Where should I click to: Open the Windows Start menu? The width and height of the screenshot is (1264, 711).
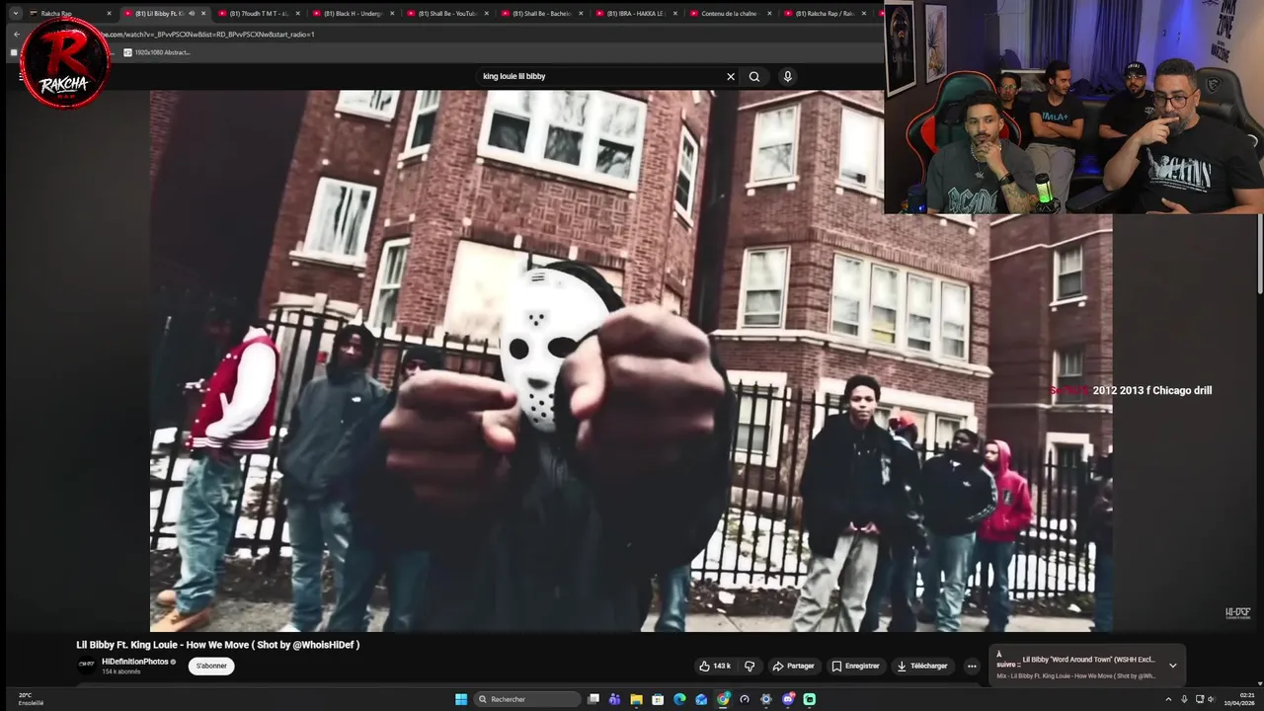point(461,699)
